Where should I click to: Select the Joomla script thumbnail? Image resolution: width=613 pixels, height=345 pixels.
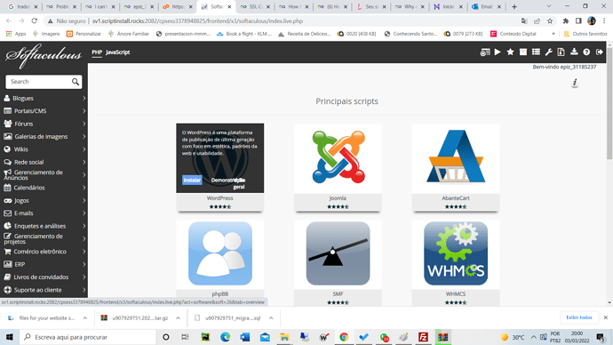point(338,157)
